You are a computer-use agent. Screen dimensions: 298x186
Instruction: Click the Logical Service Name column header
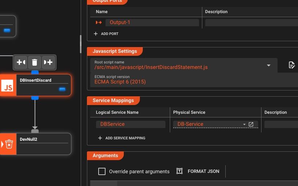[117, 112]
